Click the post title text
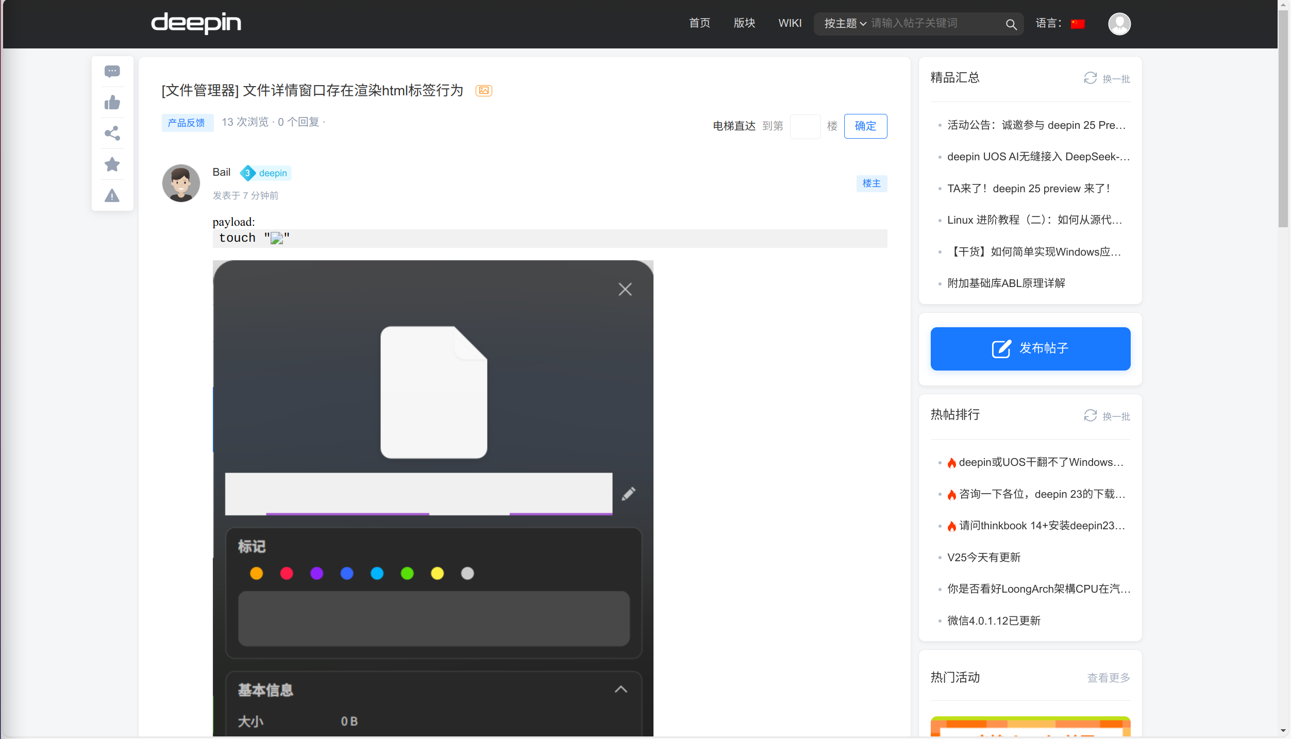Screen dimensions: 1291x739 pyautogui.click(x=312, y=91)
